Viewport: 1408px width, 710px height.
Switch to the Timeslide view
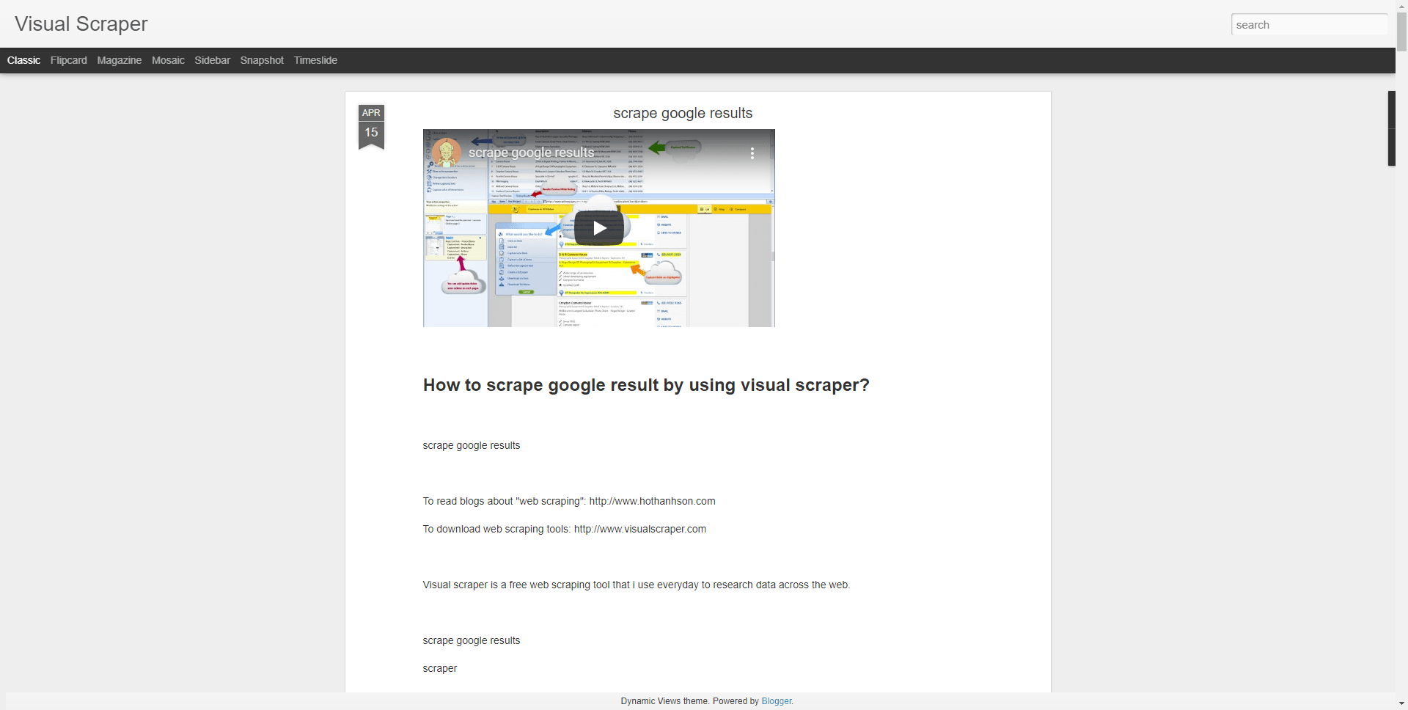(x=315, y=60)
